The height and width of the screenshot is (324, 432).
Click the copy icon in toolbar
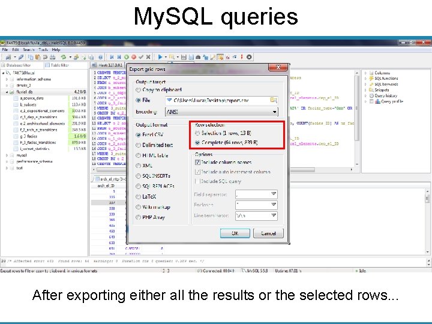(x=31, y=57)
